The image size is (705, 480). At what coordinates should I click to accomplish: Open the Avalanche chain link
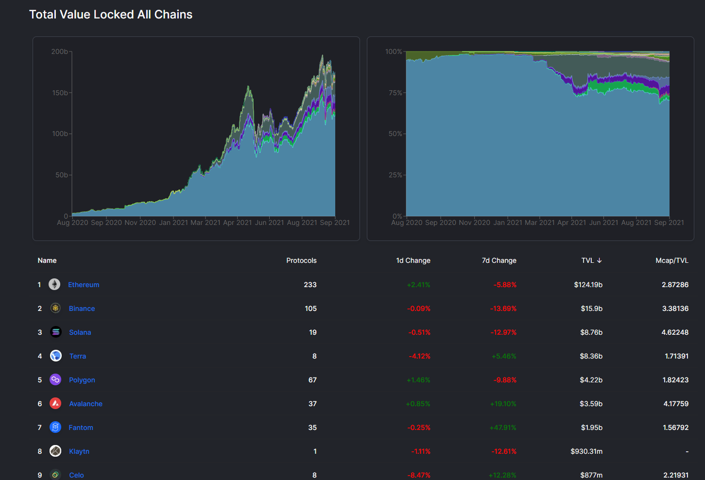click(86, 404)
